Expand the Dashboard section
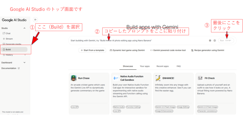This screenshot has width=243, height=137. coord(25,62)
